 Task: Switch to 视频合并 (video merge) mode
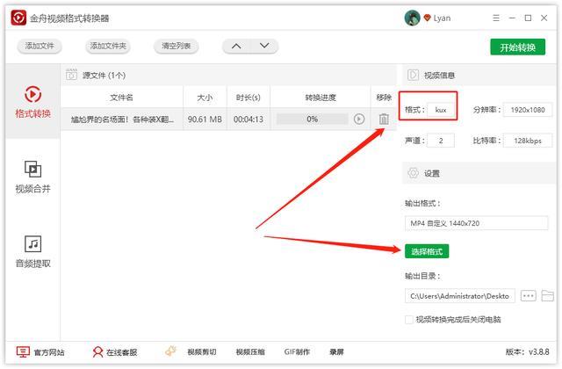32,177
